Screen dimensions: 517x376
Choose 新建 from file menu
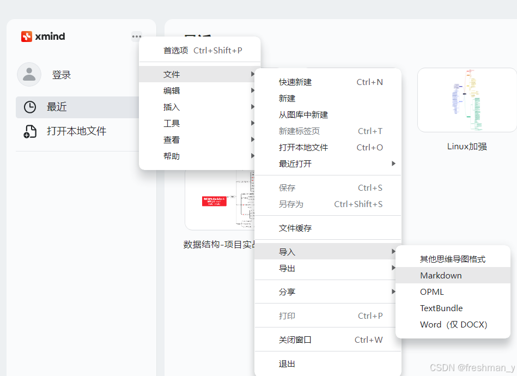point(328,98)
